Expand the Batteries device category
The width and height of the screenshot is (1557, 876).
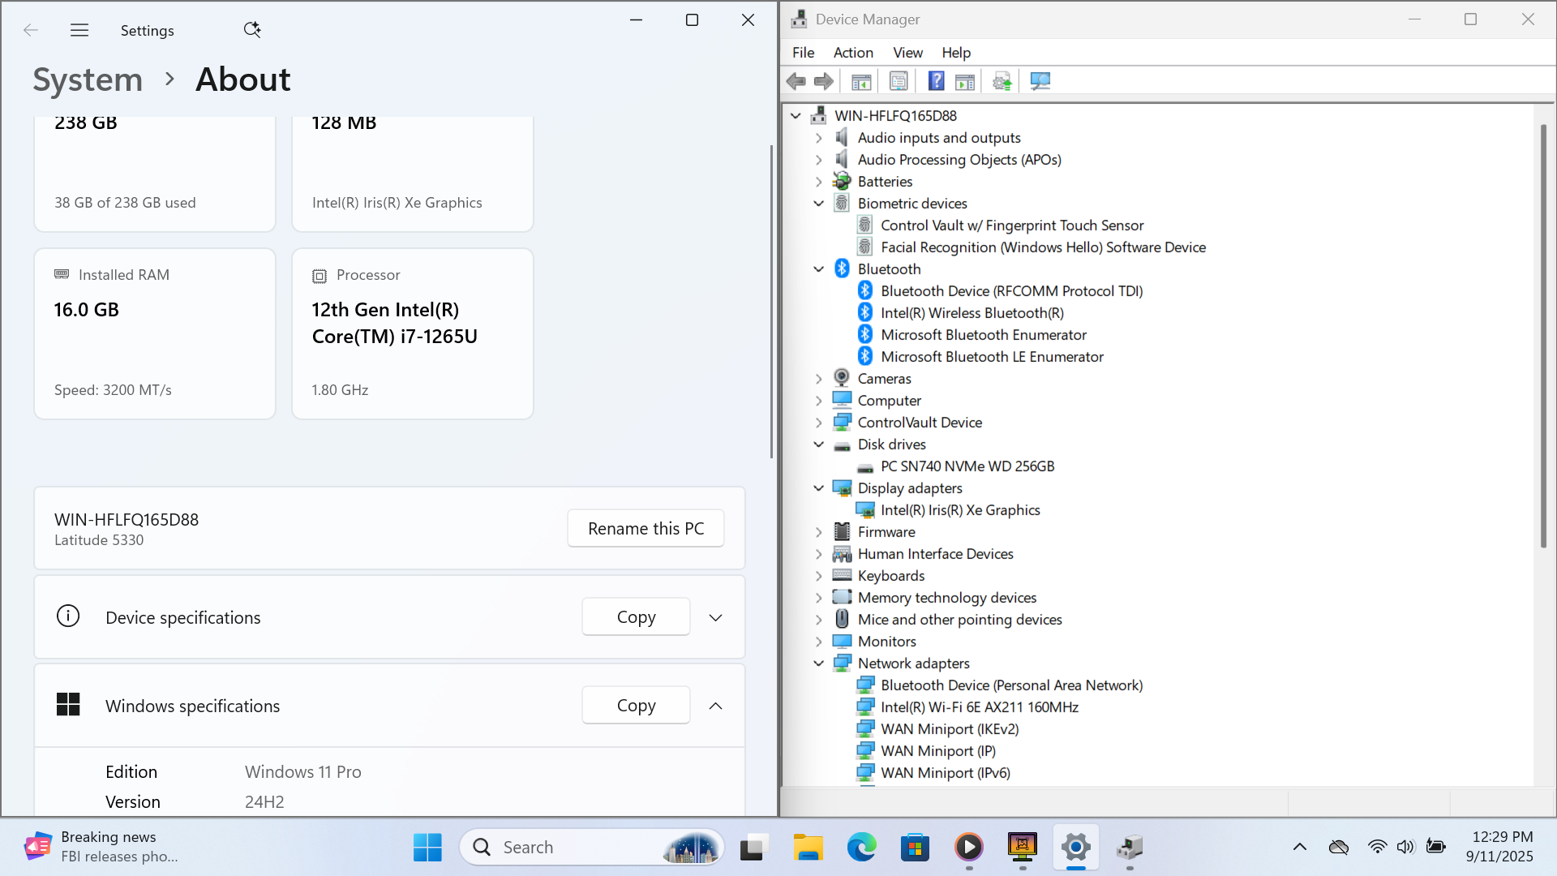tap(819, 182)
